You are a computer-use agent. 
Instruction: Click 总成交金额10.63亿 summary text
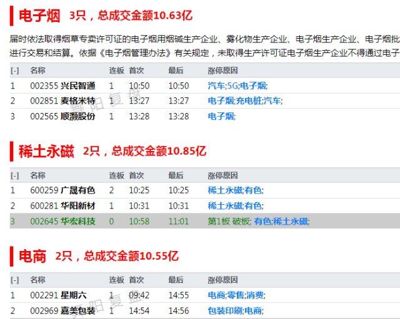145,15
